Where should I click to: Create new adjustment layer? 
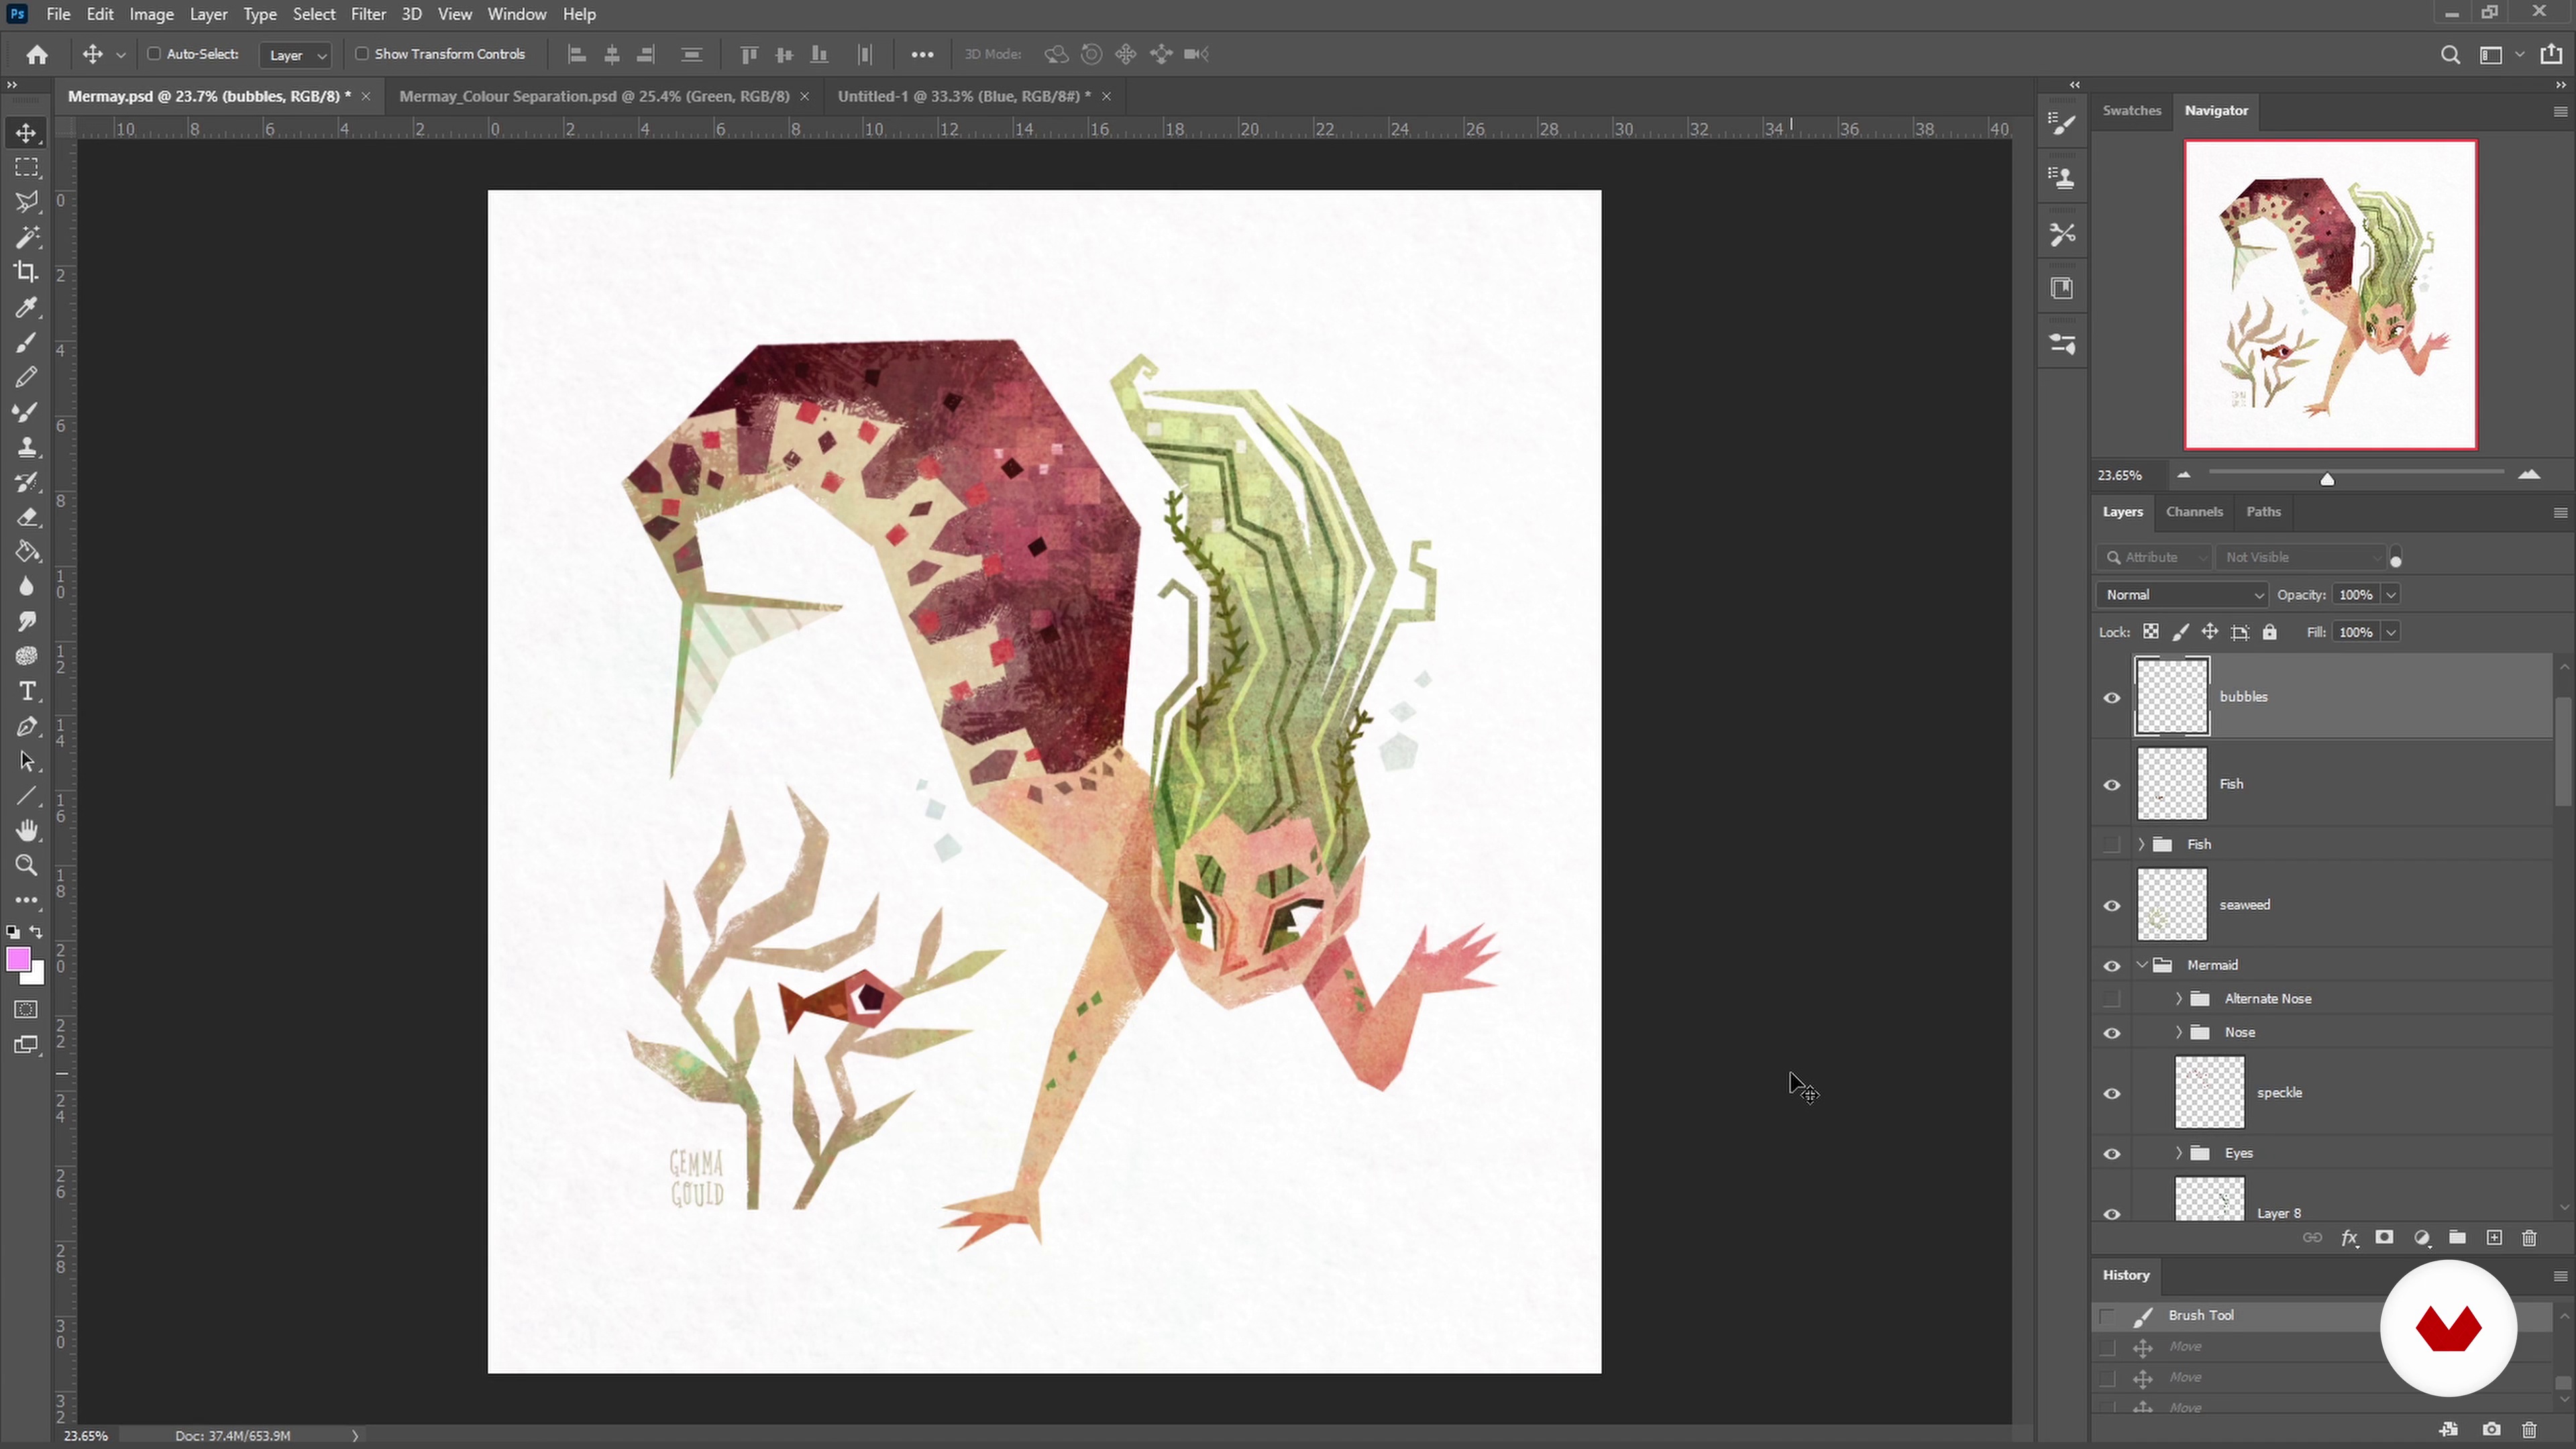click(x=2422, y=1238)
